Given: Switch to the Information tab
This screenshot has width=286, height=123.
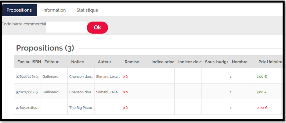Looking at the screenshot, I should coord(54,10).
